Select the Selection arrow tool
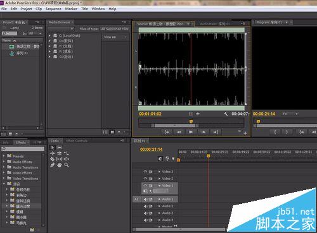317x233 pixels. [x=52, y=148]
